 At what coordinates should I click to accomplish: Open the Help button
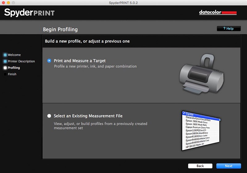pos(228,29)
